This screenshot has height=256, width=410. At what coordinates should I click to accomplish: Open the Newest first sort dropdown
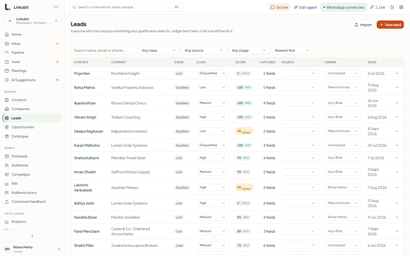tap(292, 50)
